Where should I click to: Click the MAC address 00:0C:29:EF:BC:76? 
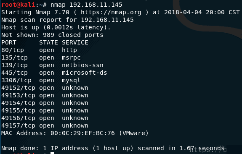tap(83, 133)
